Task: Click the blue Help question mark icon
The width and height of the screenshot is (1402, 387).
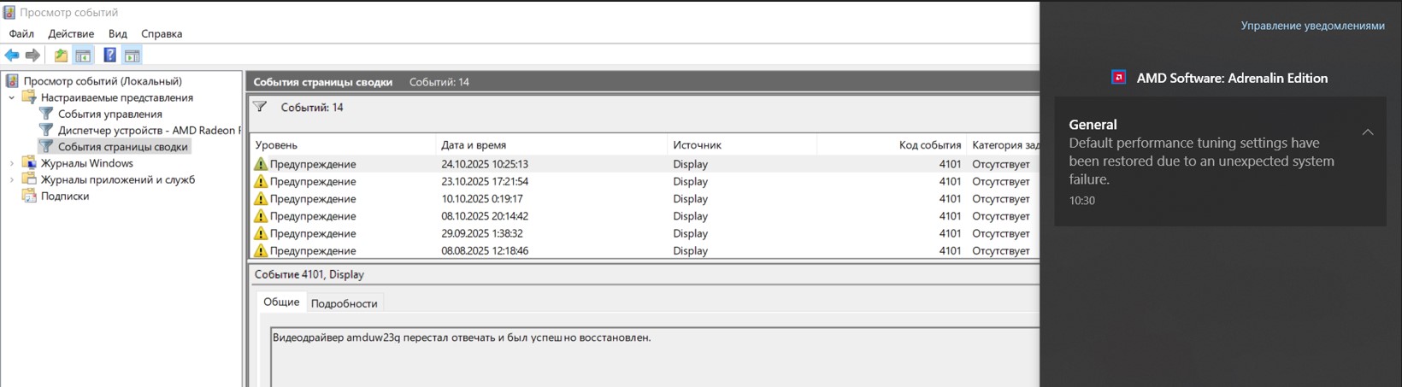Action: pyautogui.click(x=109, y=56)
